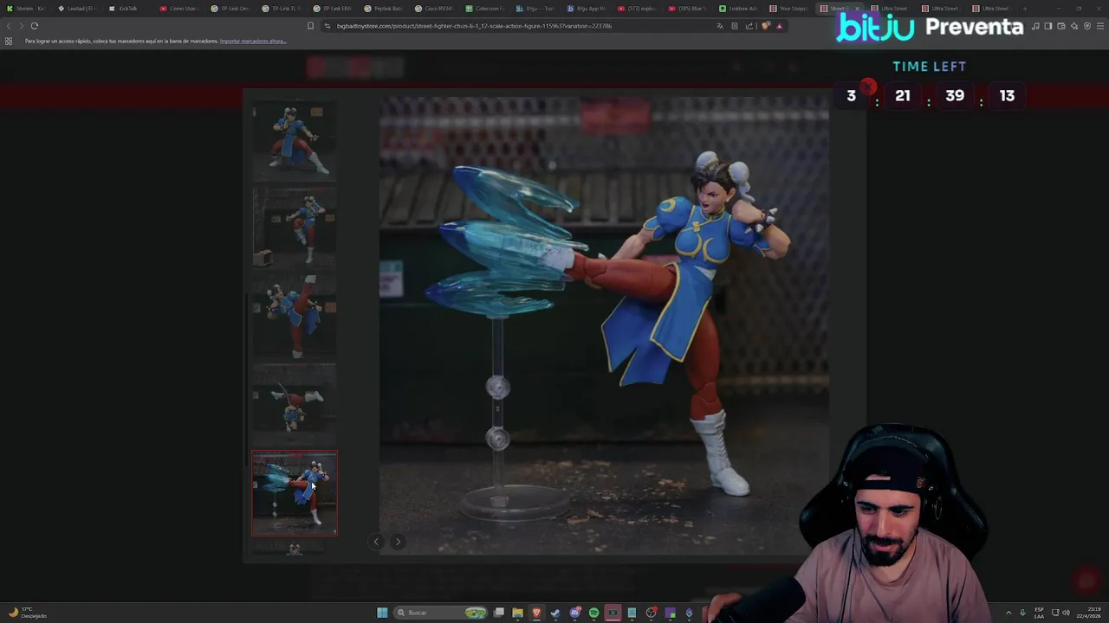Select the highlighted thumbnail with blue kick effect
Viewport: 1109px width, 623px height.
coord(295,492)
